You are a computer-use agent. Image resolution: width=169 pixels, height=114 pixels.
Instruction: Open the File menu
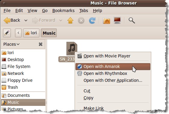click(x=7, y=11)
